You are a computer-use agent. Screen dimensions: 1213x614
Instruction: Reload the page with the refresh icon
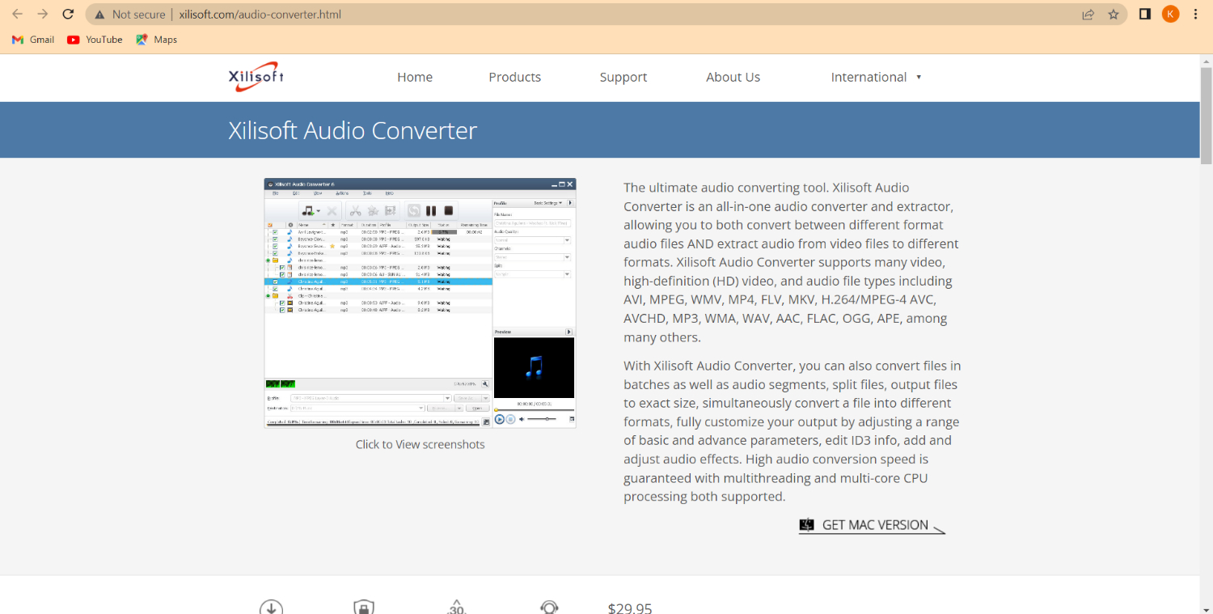(69, 15)
